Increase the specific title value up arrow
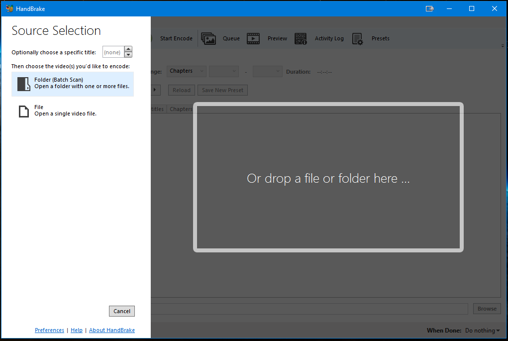This screenshot has height=341, width=508. [128, 49]
